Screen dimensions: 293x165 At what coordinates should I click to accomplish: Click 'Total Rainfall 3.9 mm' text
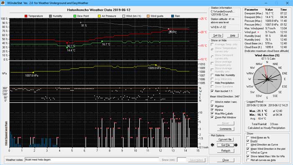(265, 124)
